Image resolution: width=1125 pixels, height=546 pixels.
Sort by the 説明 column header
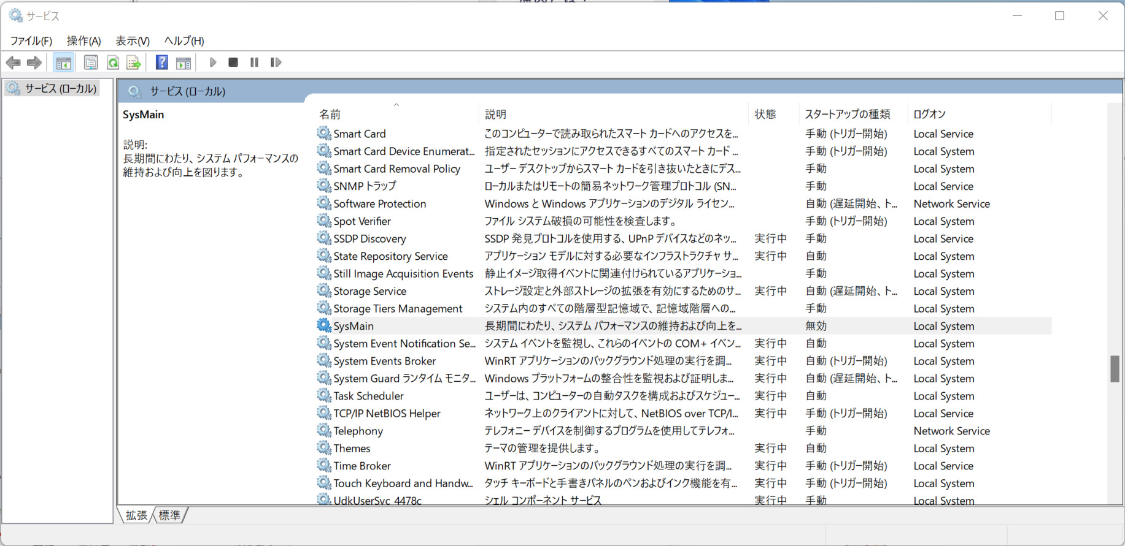[614, 114]
